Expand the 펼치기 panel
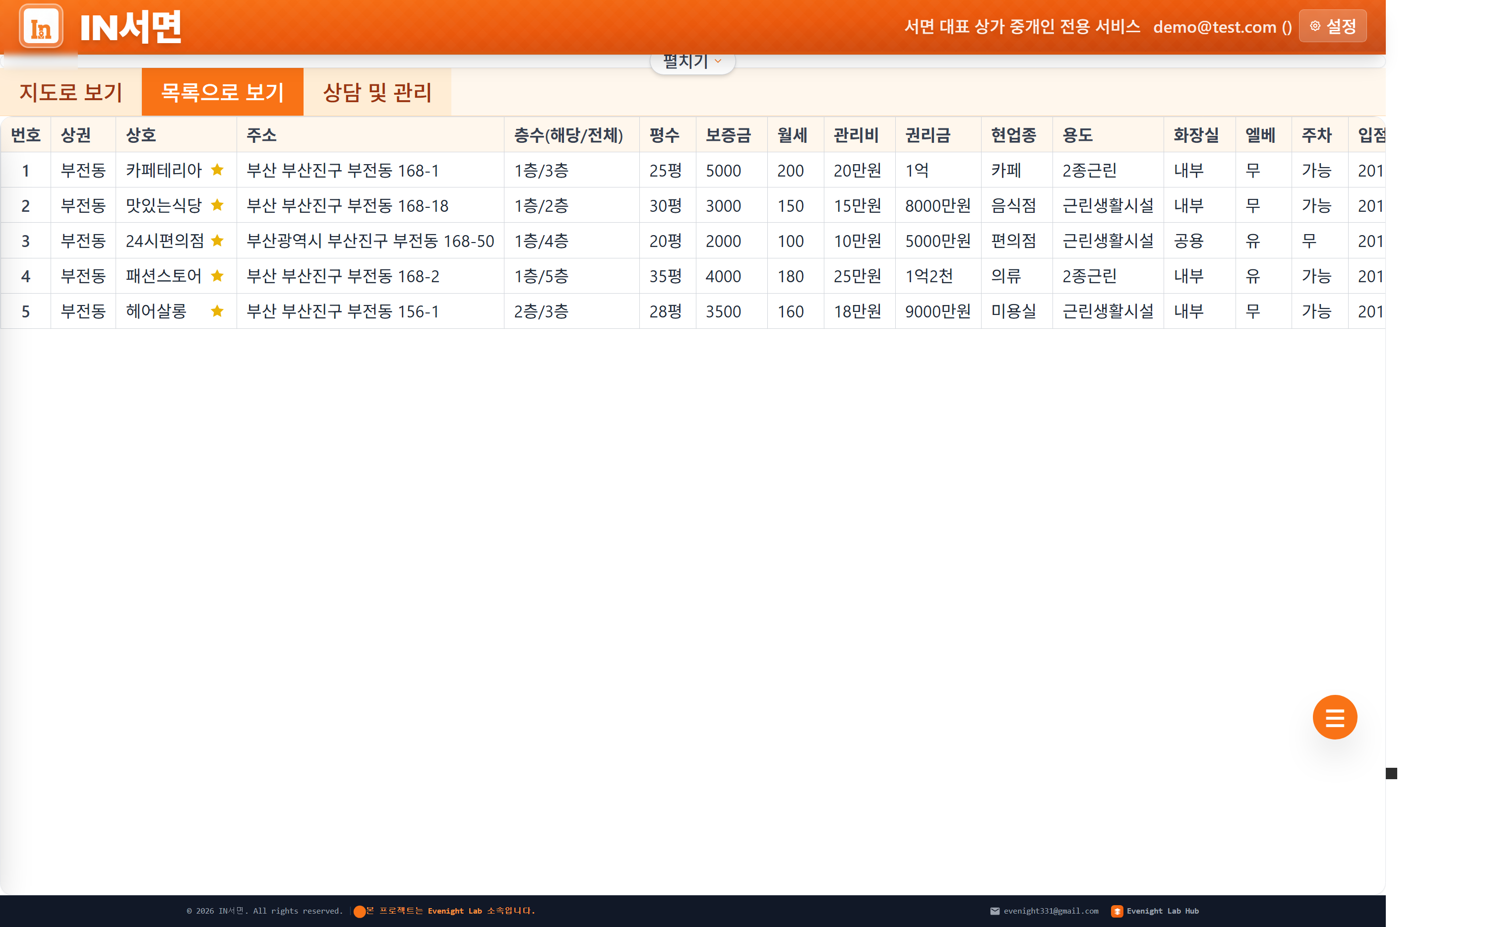The image size is (1487, 927). pos(692,62)
